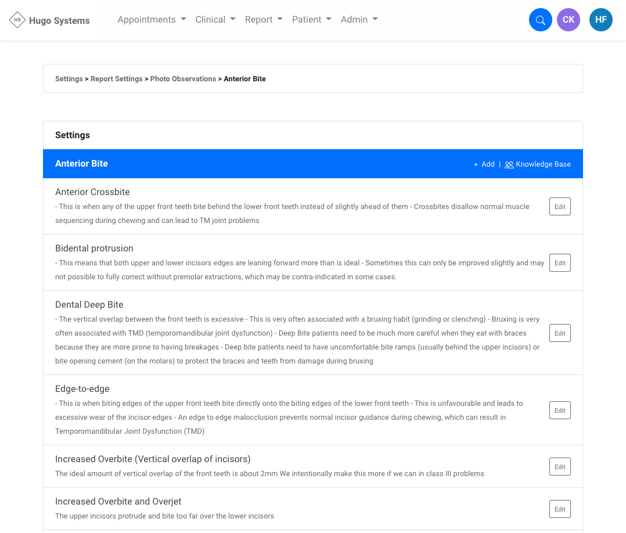Click the Hugo Systems logo icon
Screen dimensions: 626x533
17,20
